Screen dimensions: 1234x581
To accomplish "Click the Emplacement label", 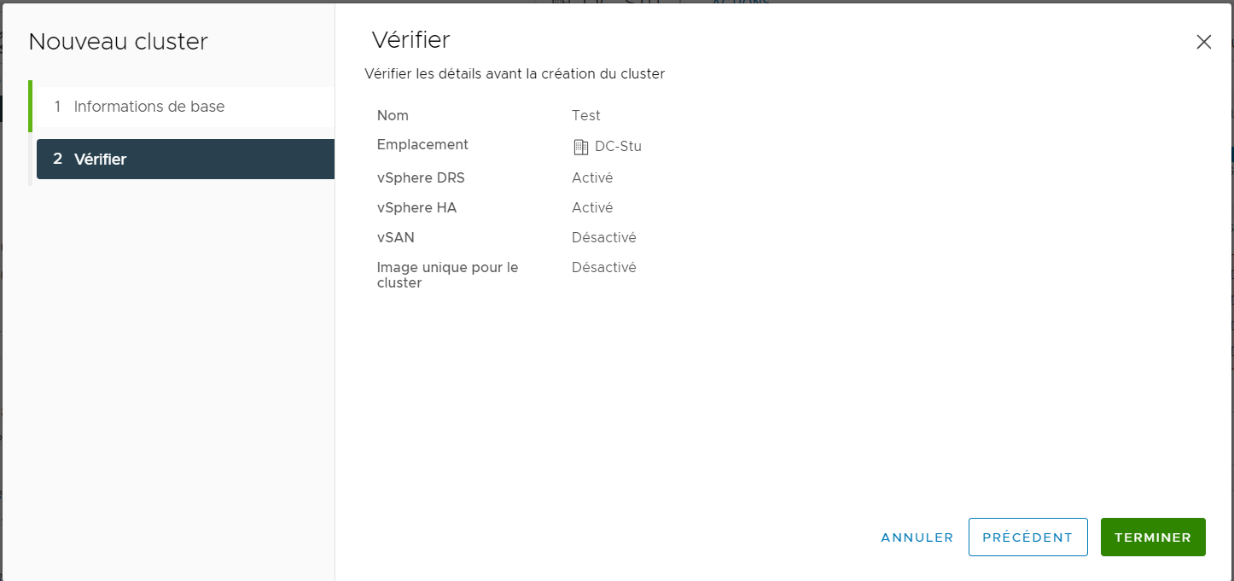I will (422, 145).
